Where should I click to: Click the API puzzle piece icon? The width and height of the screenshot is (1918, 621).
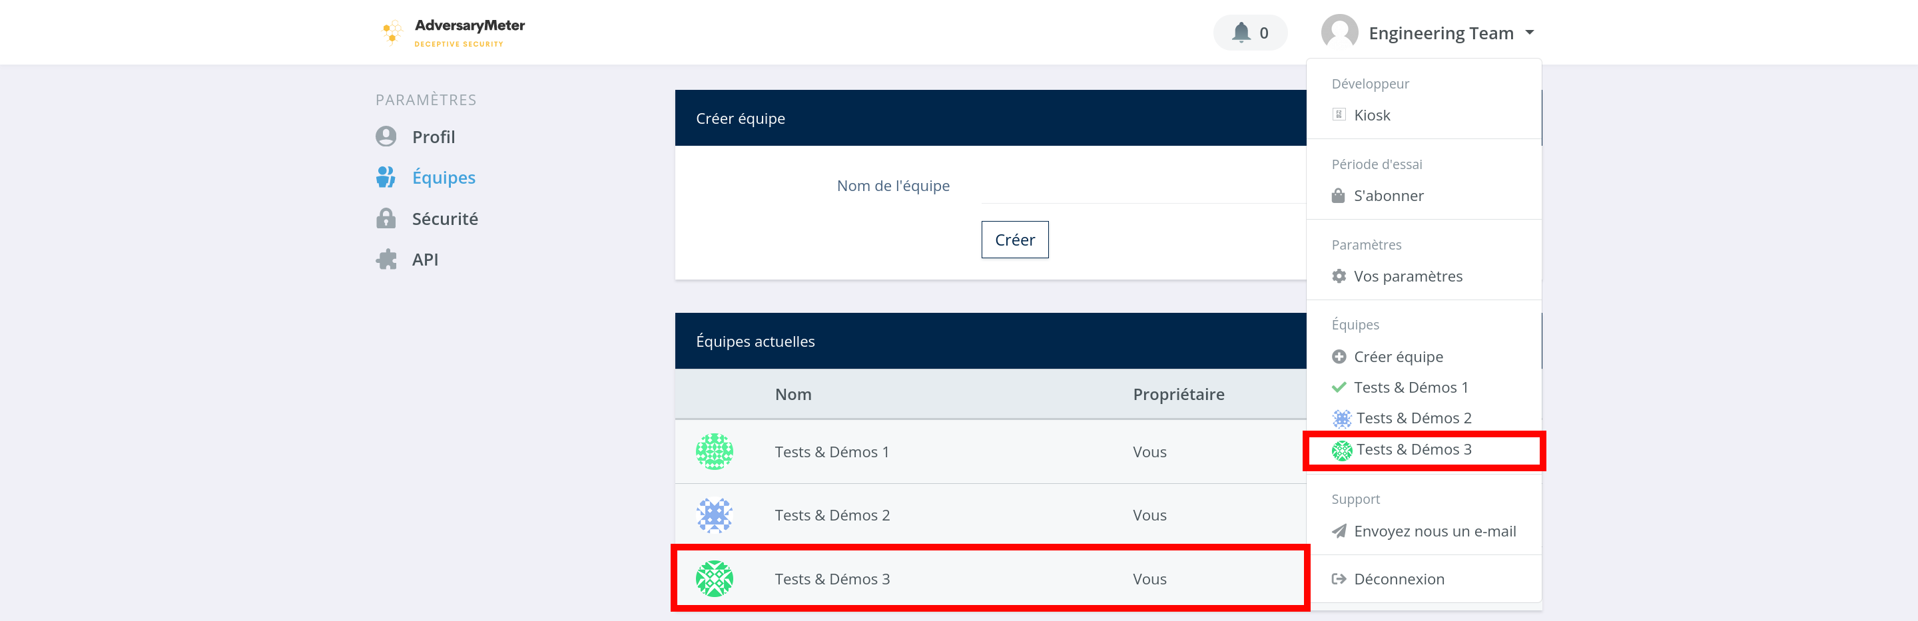[x=386, y=260]
